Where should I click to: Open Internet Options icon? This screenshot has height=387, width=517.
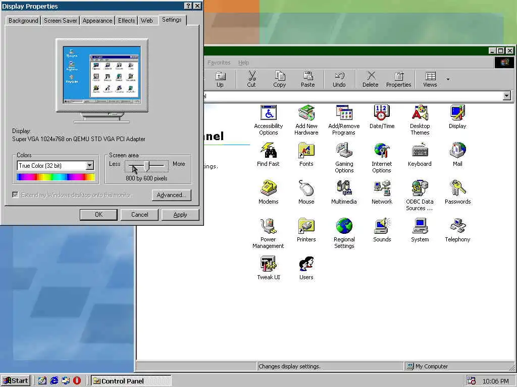pos(382,158)
